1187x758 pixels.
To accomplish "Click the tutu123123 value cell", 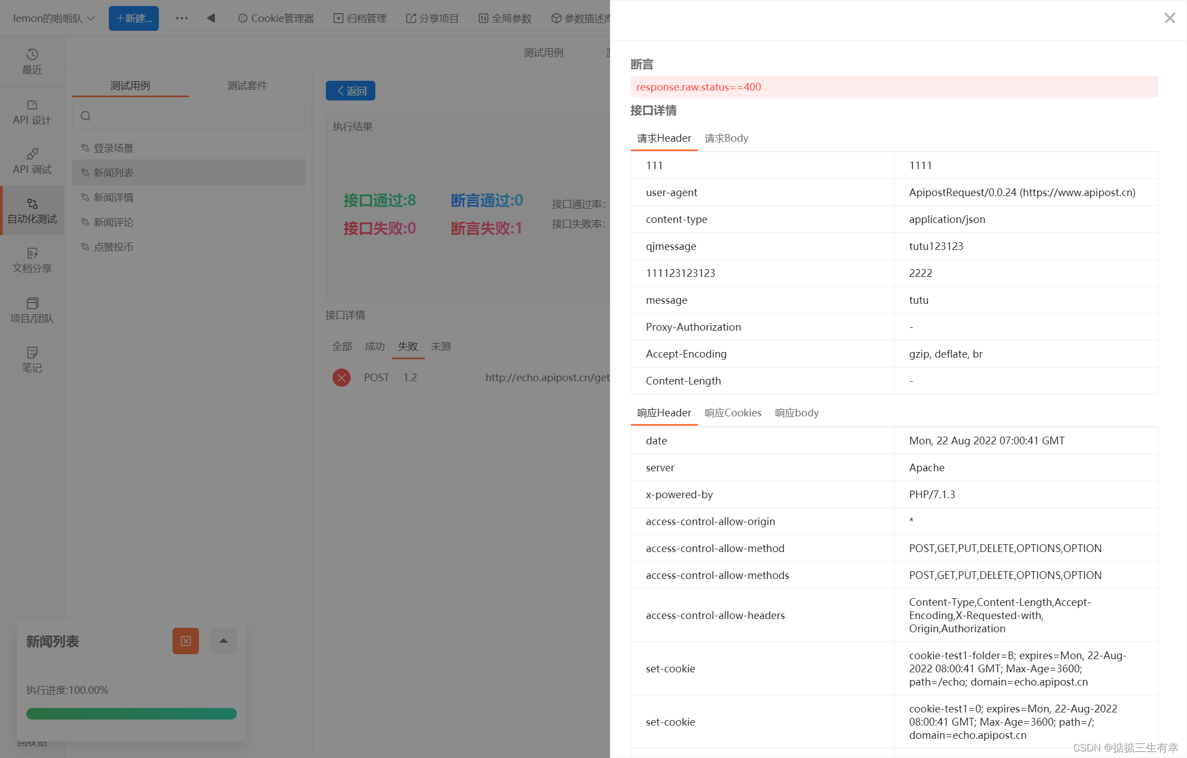I will coord(1026,246).
